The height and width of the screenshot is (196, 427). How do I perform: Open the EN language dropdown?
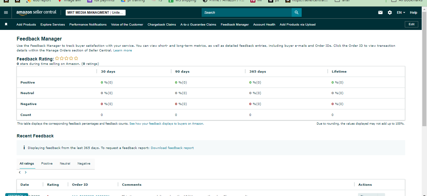pos(401,12)
